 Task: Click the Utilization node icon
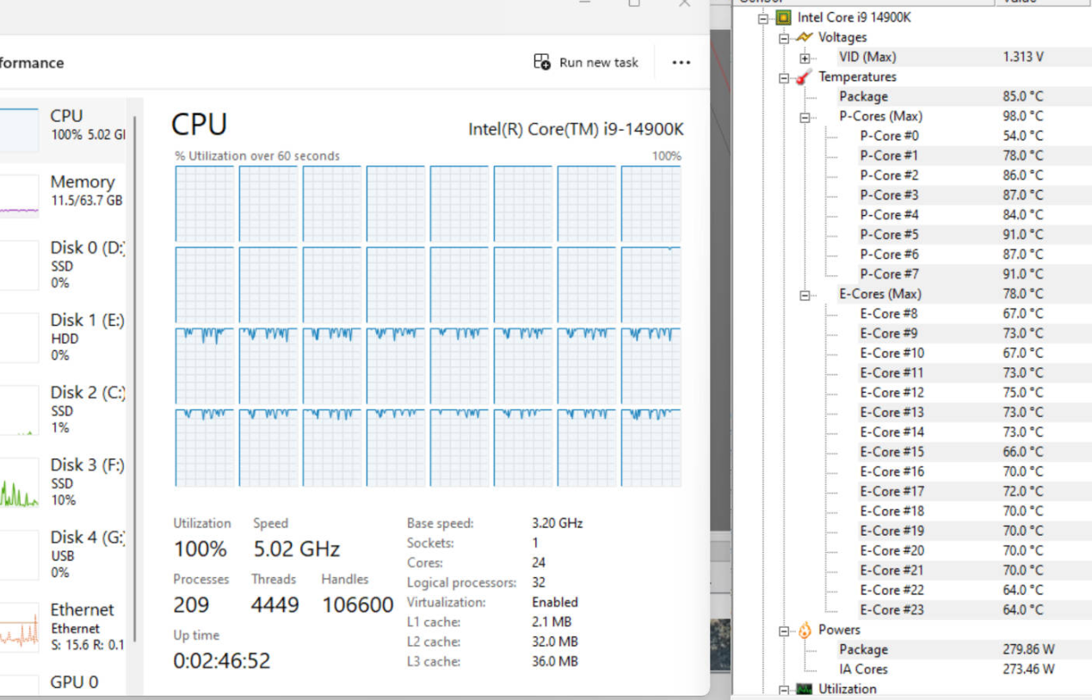tap(805, 689)
